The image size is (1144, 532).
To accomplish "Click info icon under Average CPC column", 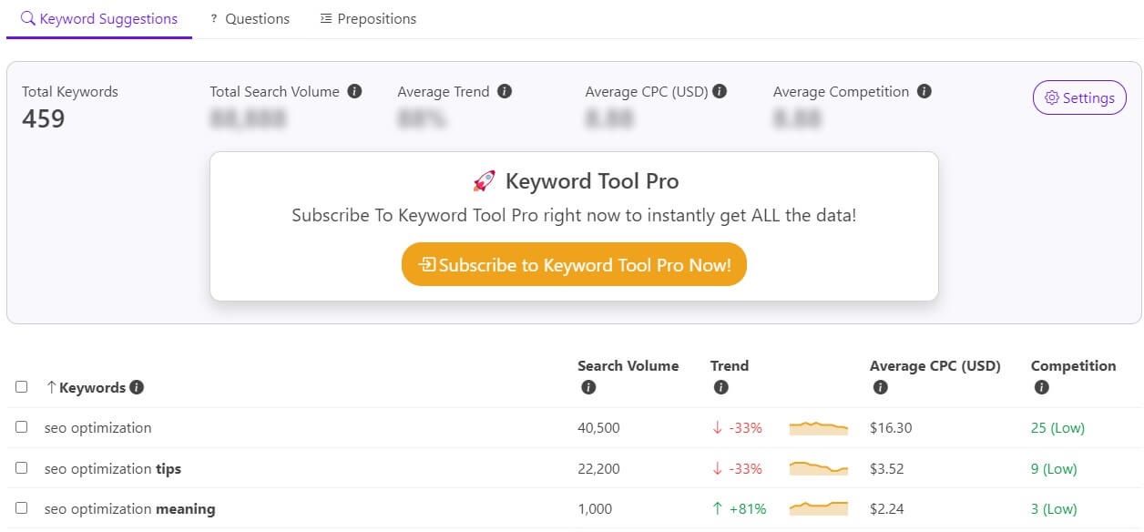I will point(880,387).
